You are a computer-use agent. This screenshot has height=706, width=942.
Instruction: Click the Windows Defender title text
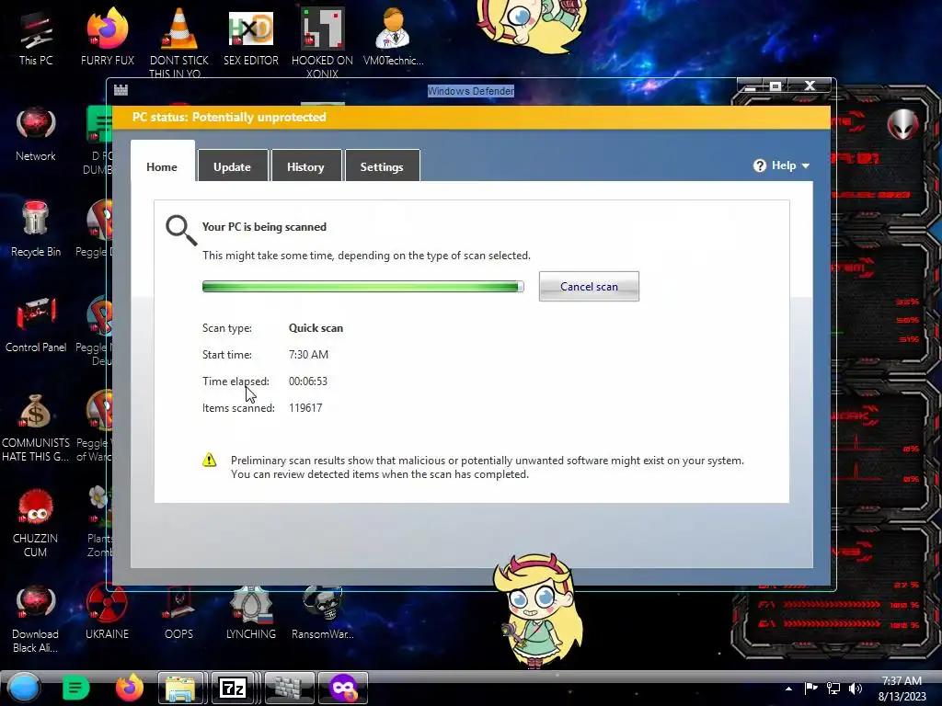pyautogui.click(x=471, y=91)
